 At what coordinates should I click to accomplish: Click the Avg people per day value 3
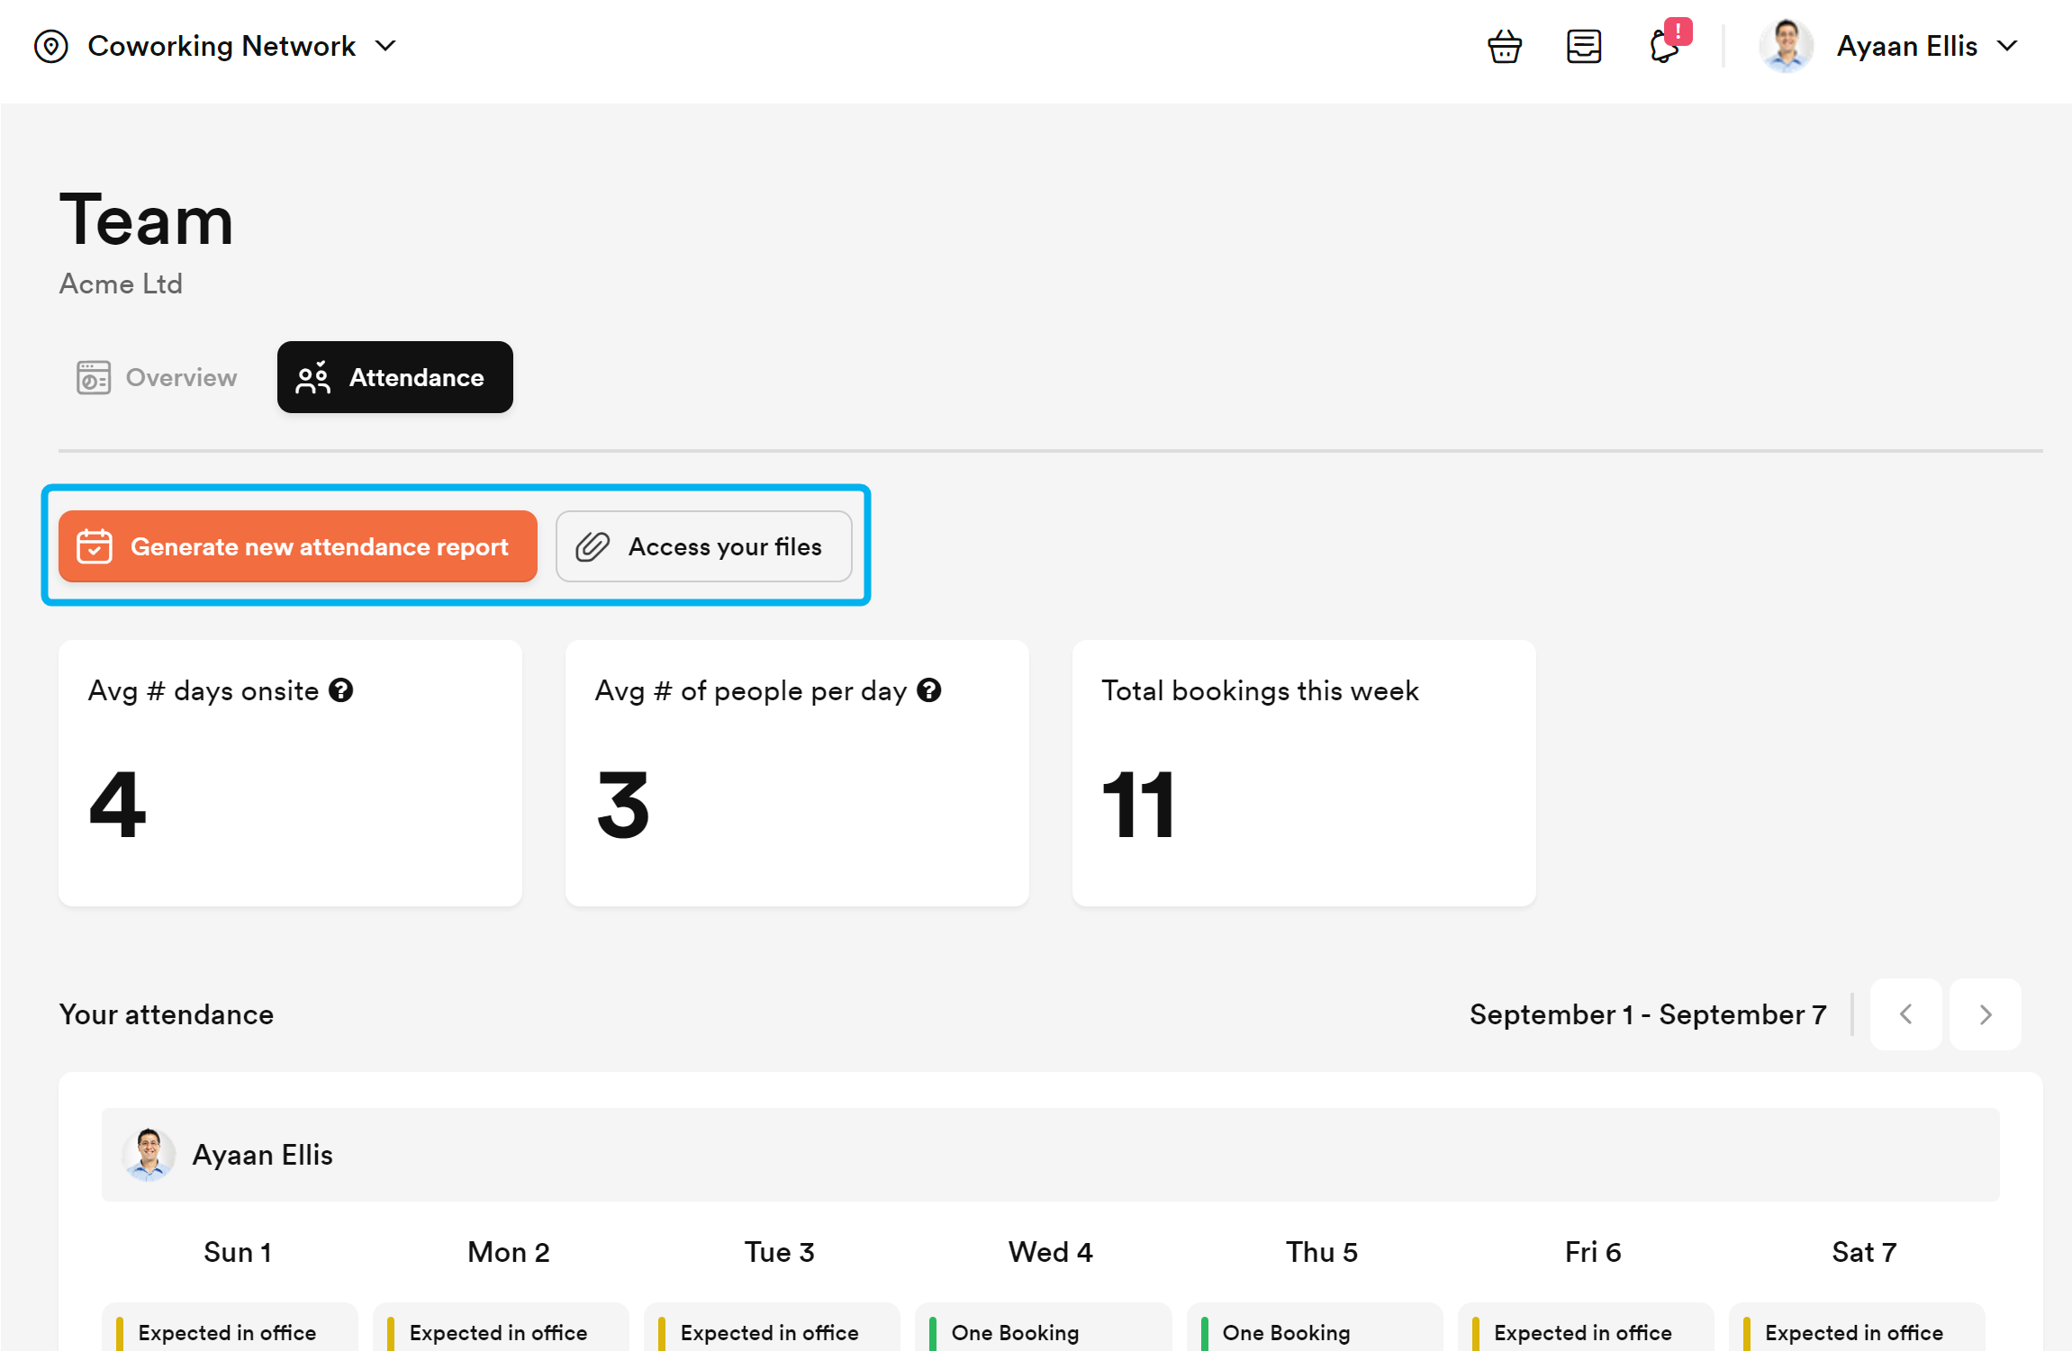tap(623, 805)
